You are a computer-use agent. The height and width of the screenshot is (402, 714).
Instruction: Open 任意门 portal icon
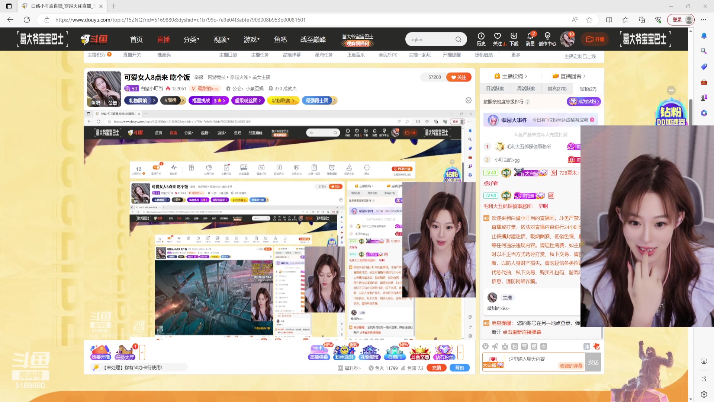pyautogui.click(x=395, y=352)
